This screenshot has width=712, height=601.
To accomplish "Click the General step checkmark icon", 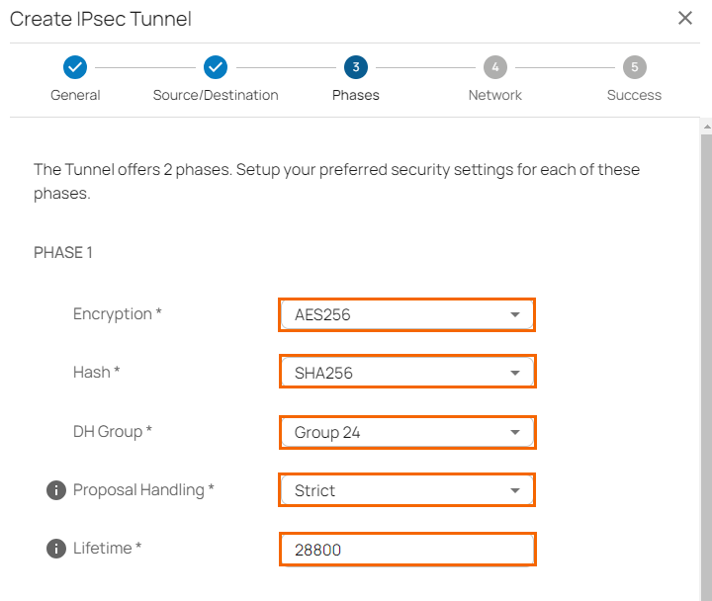I will (75, 67).
